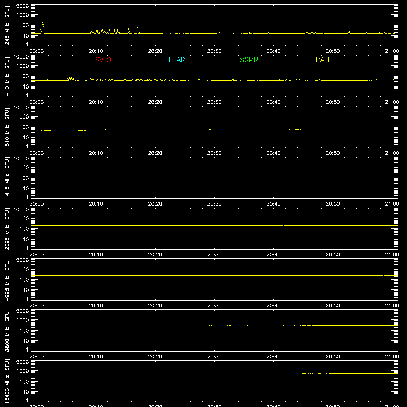Click the 410 MHz burst bump near 20:05
The width and height of the screenshot is (407, 407).
tap(71, 79)
